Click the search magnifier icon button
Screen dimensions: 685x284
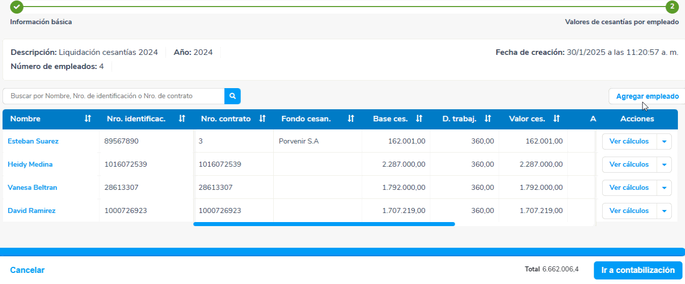tap(232, 96)
